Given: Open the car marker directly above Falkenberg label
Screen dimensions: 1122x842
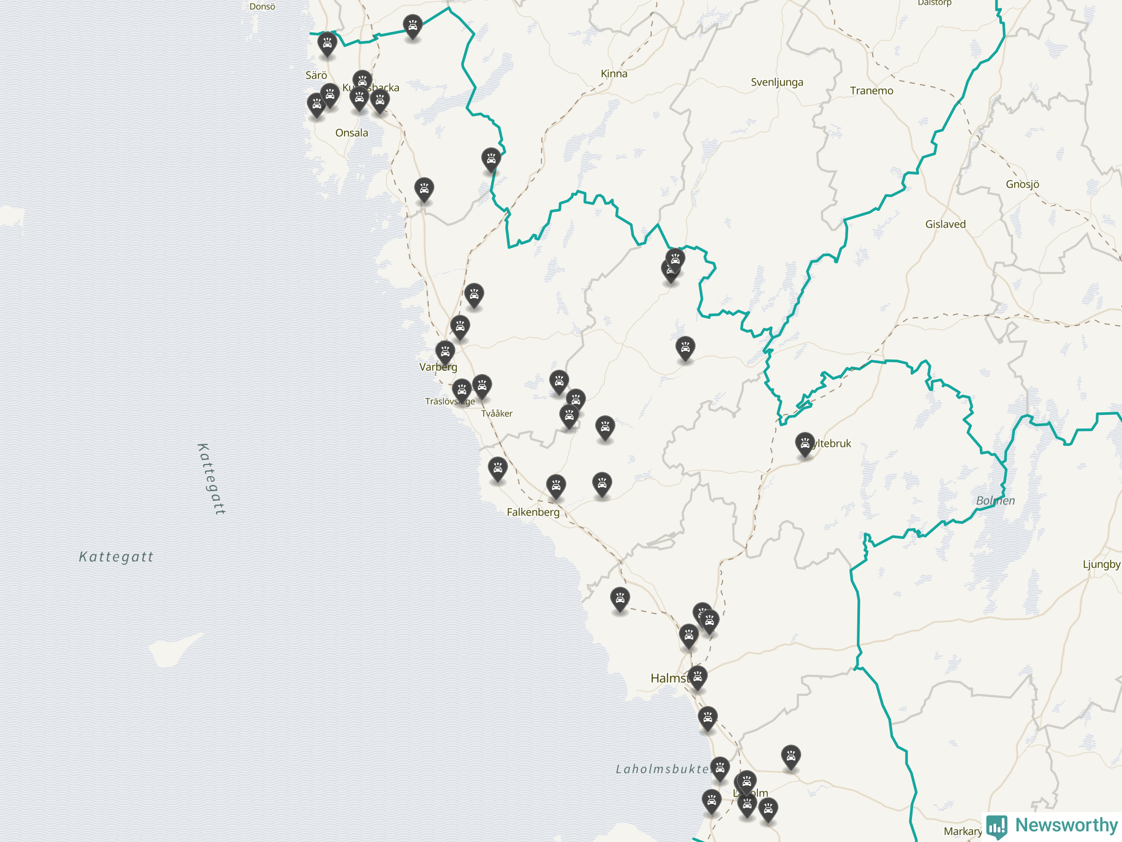Looking at the screenshot, I should 556,487.
